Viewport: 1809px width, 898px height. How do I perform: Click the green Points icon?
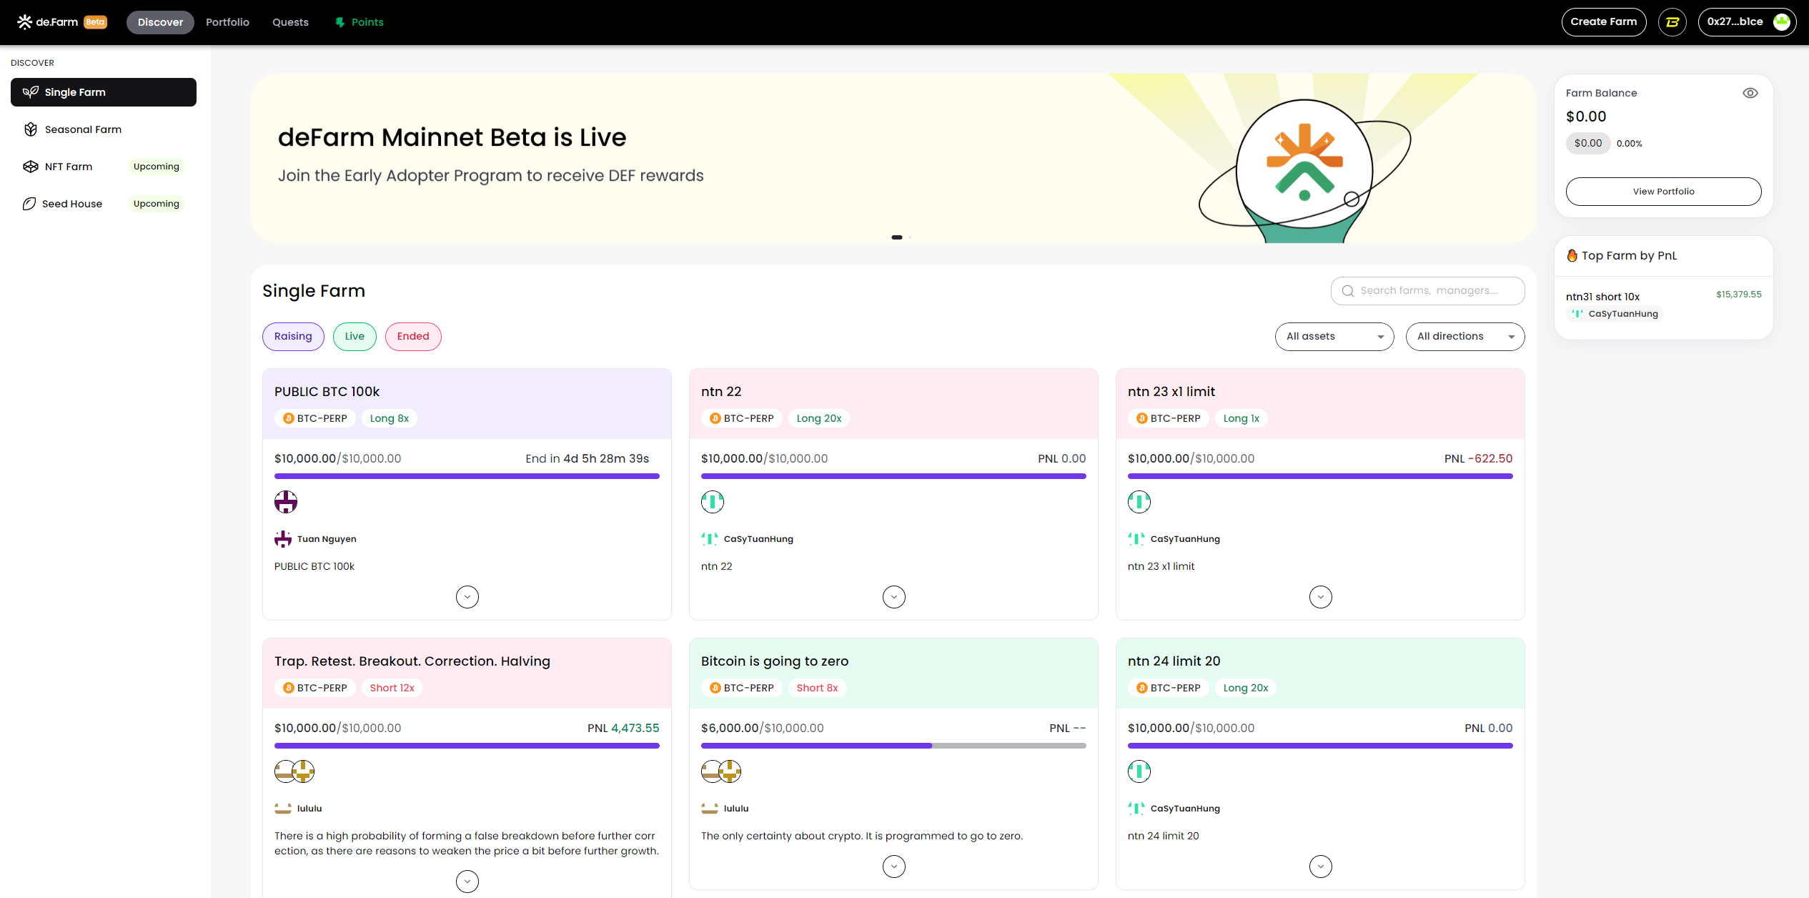pyautogui.click(x=340, y=22)
